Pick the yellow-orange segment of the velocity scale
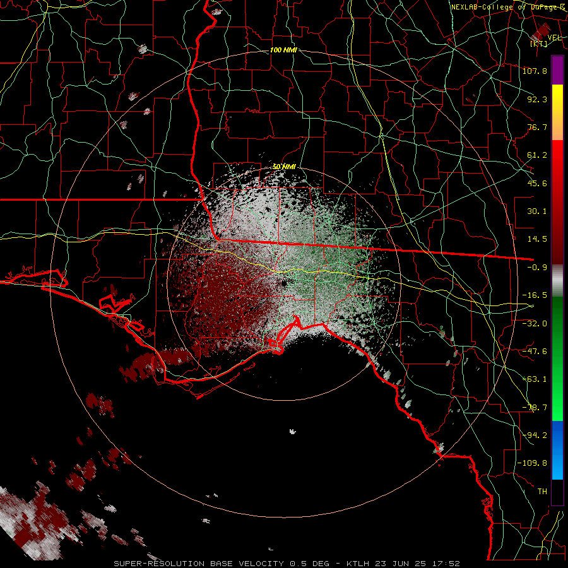Viewport: 568px width, 568px height. pyautogui.click(x=557, y=112)
